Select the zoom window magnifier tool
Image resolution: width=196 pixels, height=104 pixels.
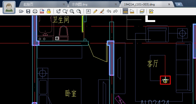pos(72,11)
